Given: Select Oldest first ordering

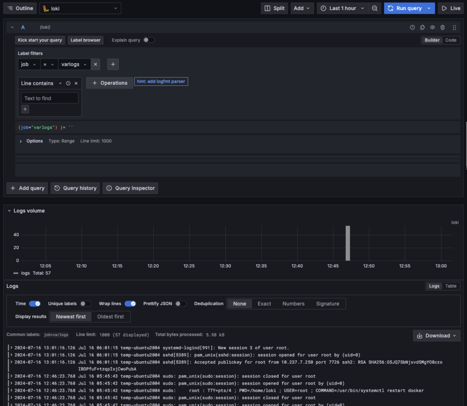Looking at the screenshot, I should [110, 317].
